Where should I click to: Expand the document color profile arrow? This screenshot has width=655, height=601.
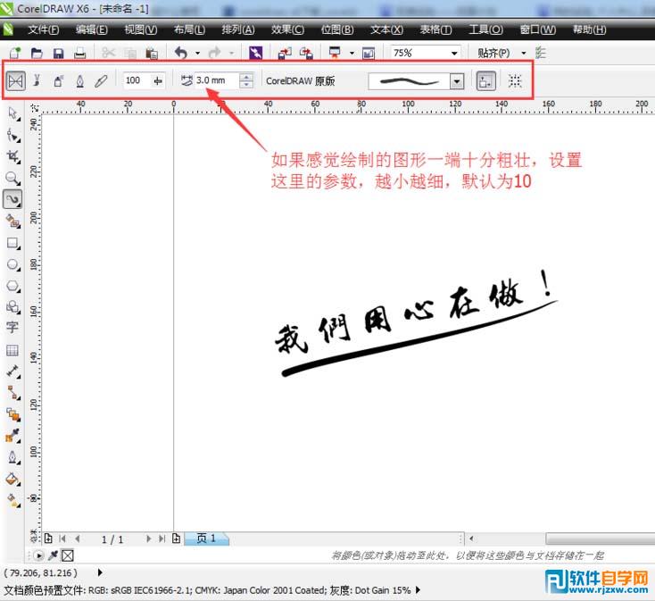pos(418,590)
